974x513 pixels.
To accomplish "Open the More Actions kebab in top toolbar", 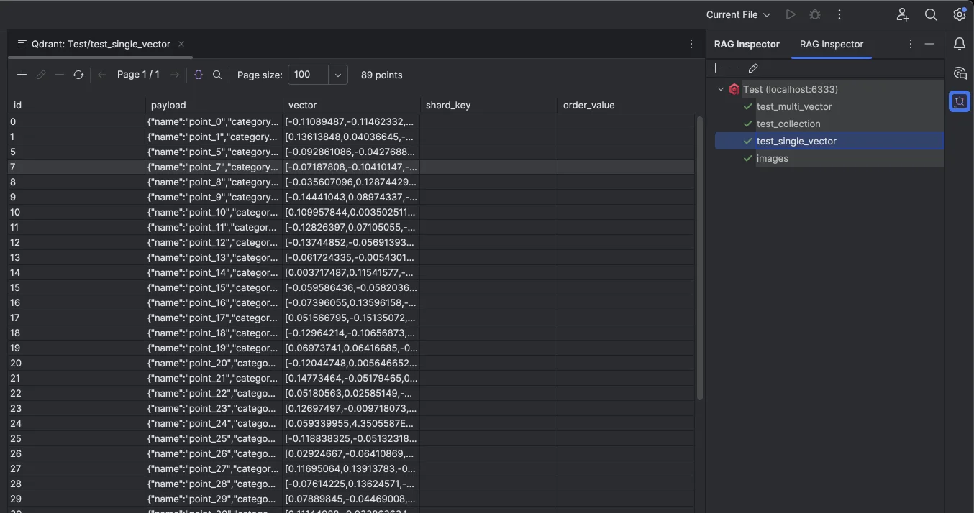I will 839,14.
